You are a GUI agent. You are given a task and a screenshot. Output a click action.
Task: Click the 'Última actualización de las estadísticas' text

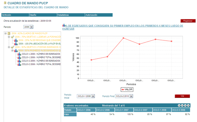[21, 21]
